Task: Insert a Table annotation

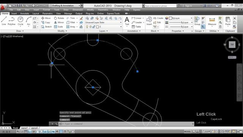Action: (x=136, y=27)
